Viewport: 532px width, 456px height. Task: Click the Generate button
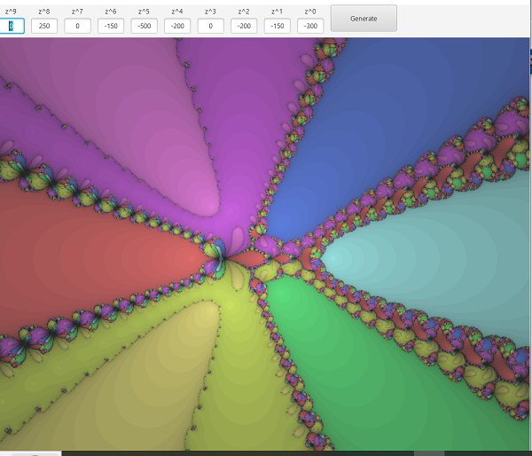tap(364, 19)
